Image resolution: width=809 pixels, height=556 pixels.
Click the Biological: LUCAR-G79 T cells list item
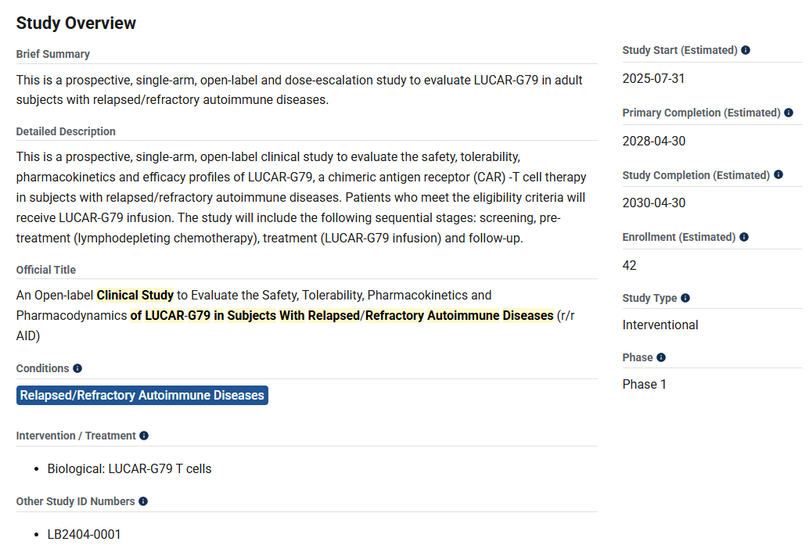click(129, 469)
